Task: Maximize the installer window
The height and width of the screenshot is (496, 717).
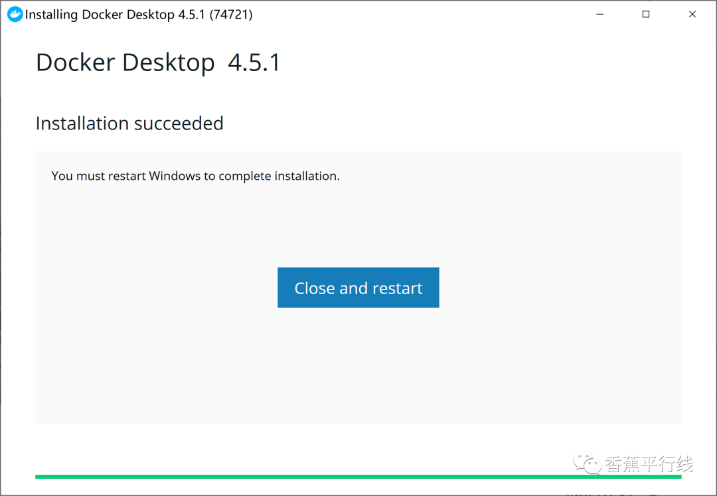Action: tap(645, 14)
